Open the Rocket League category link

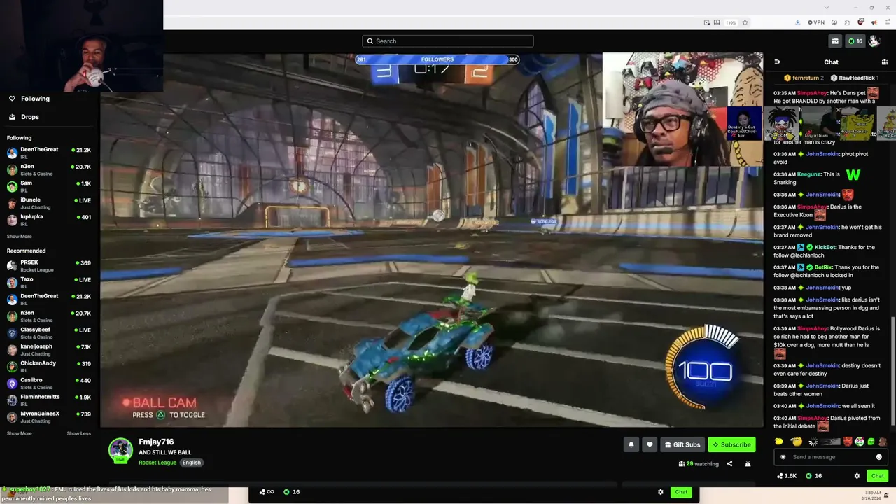pos(157,463)
